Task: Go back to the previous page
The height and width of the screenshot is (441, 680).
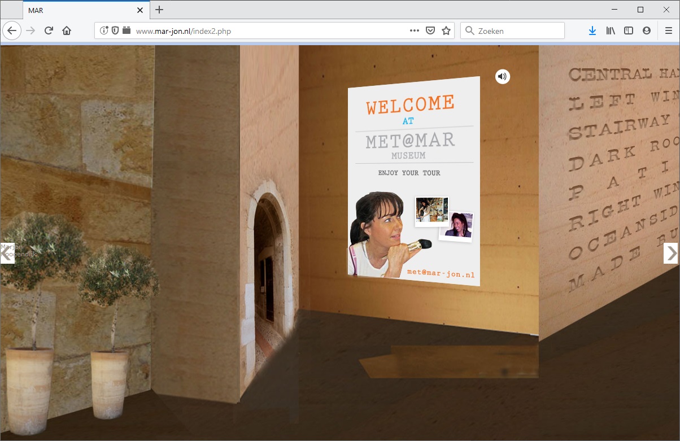Action: [x=12, y=31]
